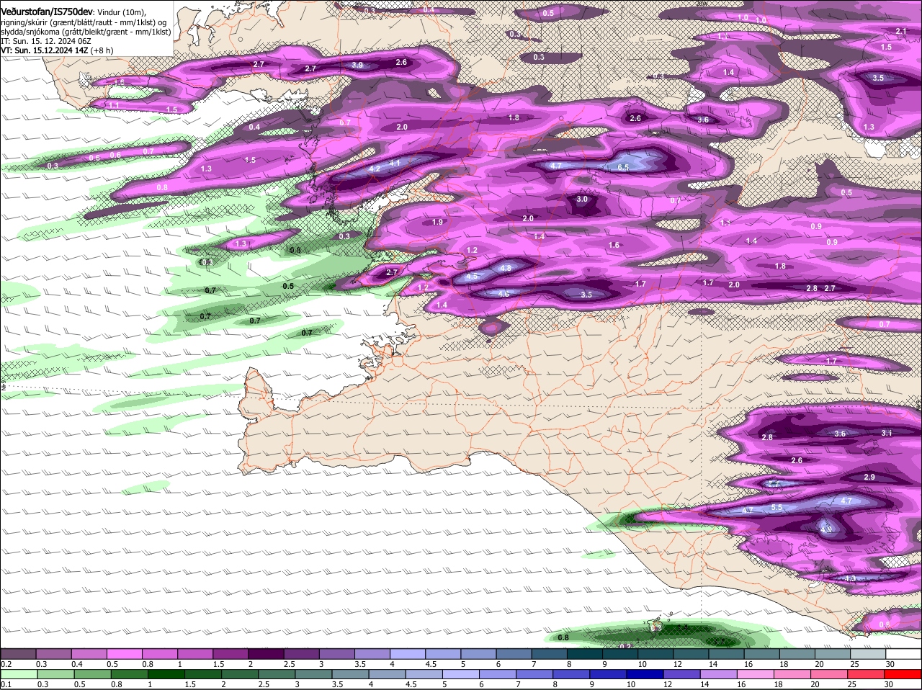Pick the green-scale swatch between 1 and 1.5
922x690 pixels.
(168, 675)
